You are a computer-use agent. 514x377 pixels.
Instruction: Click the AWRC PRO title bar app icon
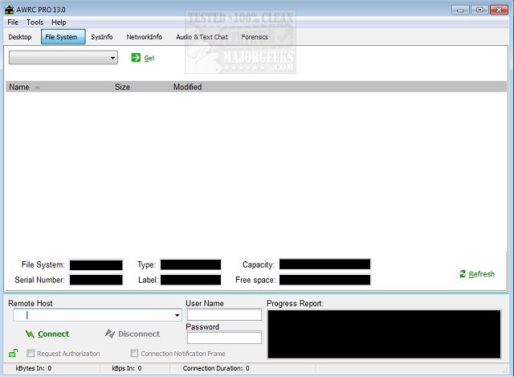pyautogui.click(x=9, y=10)
